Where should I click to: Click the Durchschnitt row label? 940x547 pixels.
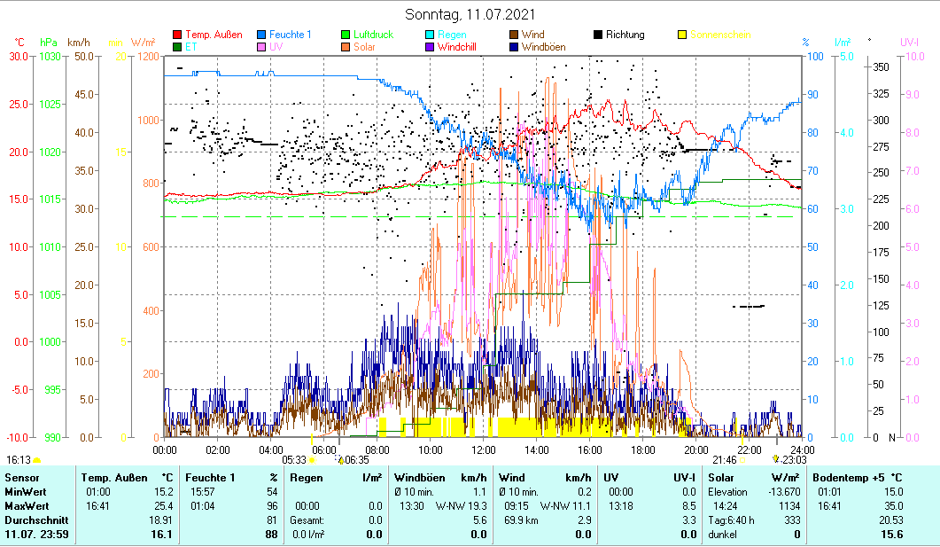[x=33, y=520]
